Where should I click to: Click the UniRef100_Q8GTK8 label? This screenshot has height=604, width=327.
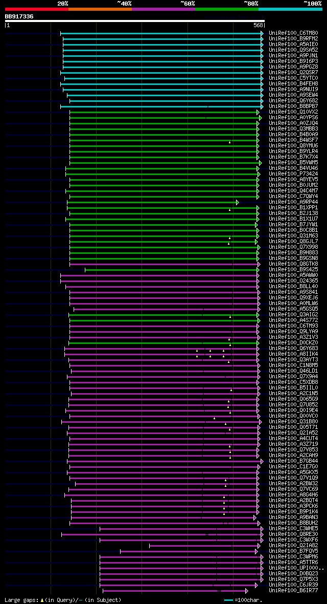293,264
